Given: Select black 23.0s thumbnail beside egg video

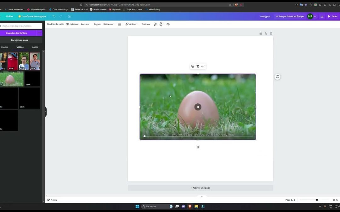Looking at the screenshot, I should coord(32,79).
